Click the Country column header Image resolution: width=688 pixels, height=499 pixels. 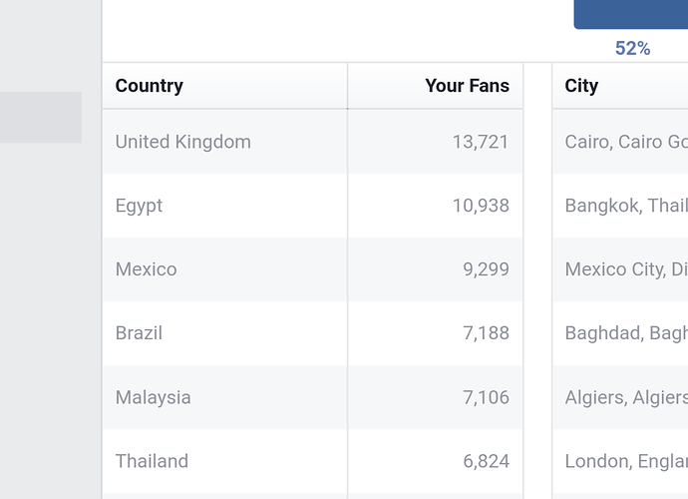tap(150, 86)
